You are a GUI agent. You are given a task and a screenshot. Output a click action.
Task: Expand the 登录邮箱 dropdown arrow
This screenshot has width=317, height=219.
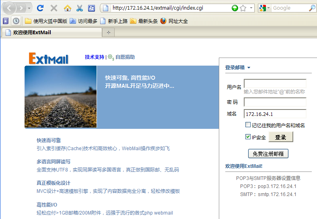[x=249, y=68]
